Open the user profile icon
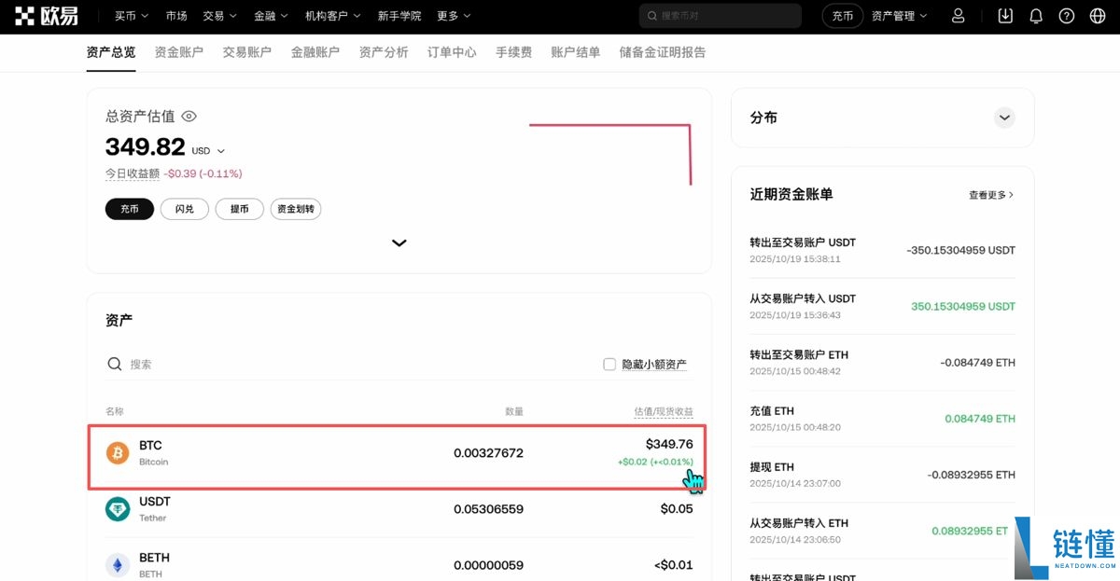The height and width of the screenshot is (581, 1120). click(958, 15)
